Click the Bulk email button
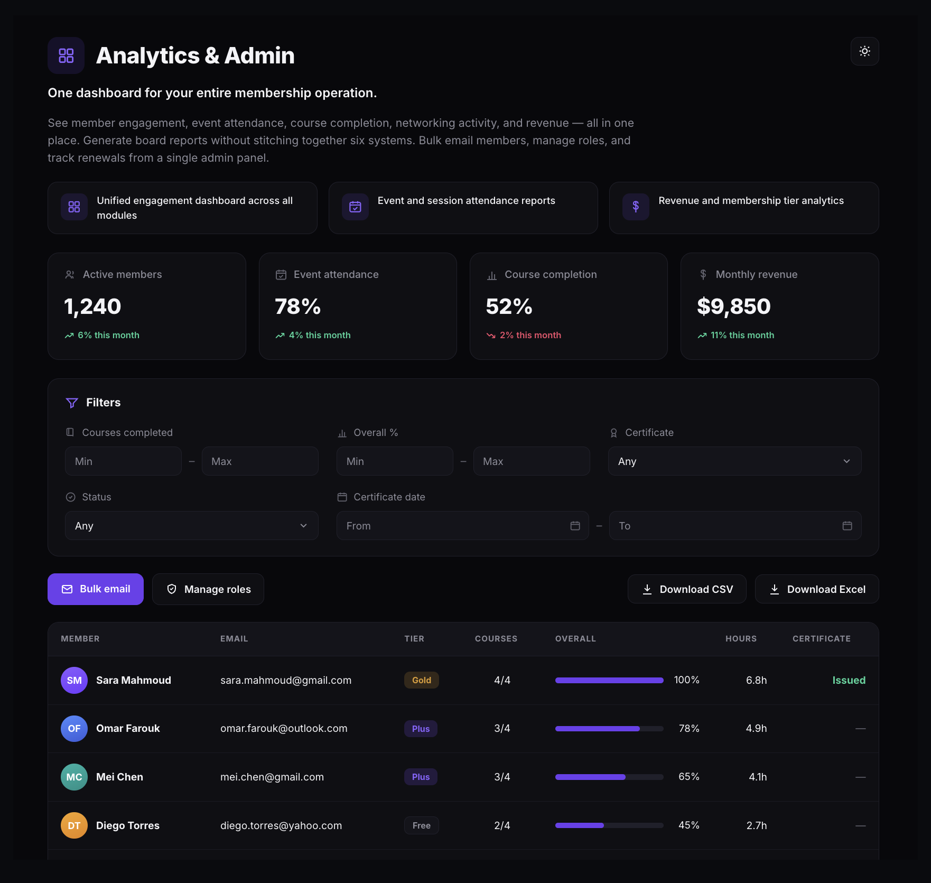This screenshot has height=883, width=931. pyautogui.click(x=96, y=589)
